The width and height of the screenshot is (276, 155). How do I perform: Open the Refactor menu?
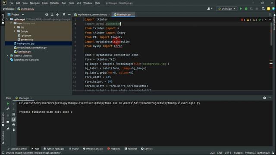[55, 3]
